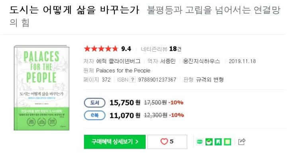Click the ISBN question mark help icon
This screenshot has width=296, height=165.
[x=133, y=80]
